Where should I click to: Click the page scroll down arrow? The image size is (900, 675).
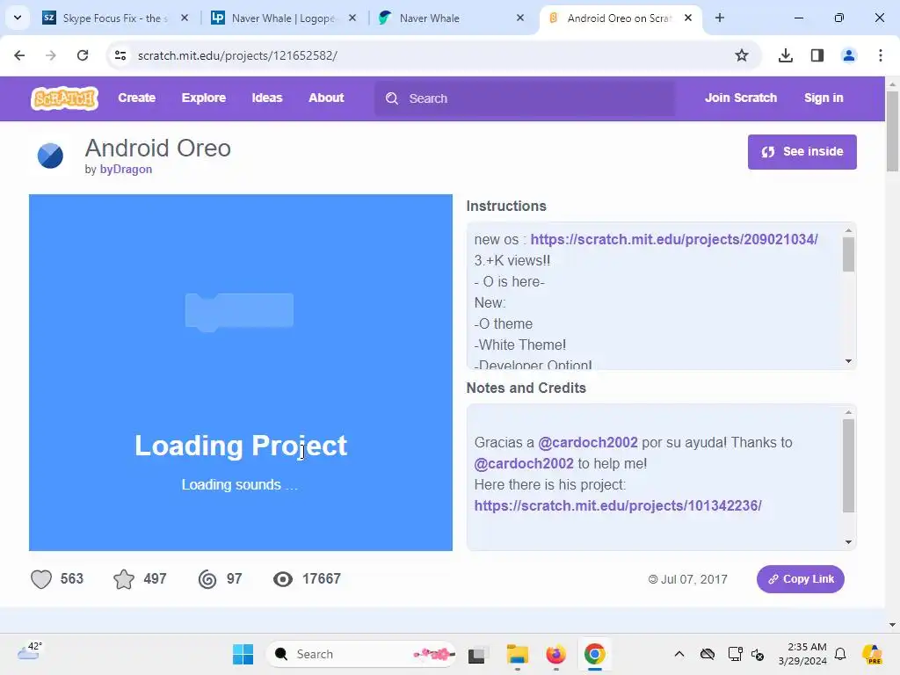point(892,625)
